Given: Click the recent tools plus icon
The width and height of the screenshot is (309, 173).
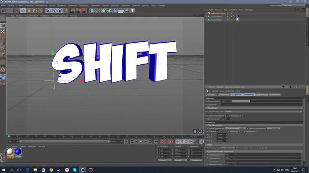Looking at the screenshot, I should pyautogui.click(x=41, y=11).
